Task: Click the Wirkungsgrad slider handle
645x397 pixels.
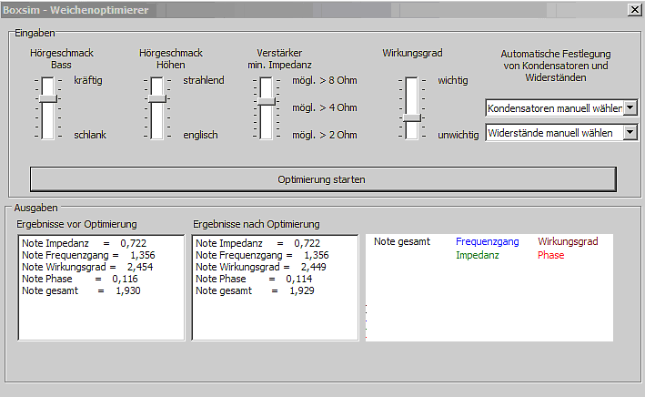Action: pyautogui.click(x=412, y=118)
